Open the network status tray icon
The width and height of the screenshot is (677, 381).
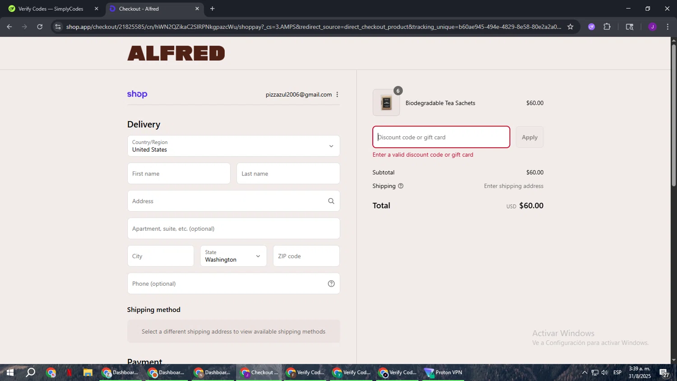tap(595, 372)
